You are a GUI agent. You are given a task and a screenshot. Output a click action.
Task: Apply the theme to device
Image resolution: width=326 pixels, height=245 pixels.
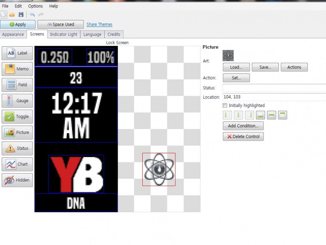(x=18, y=24)
